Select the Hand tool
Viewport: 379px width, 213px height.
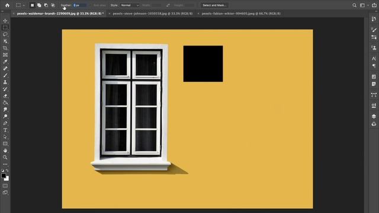[x=5, y=150]
